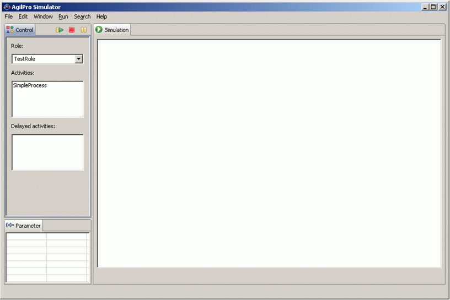This screenshot has height=300, width=450.
Task: Open the Window menu
Action: click(x=43, y=17)
